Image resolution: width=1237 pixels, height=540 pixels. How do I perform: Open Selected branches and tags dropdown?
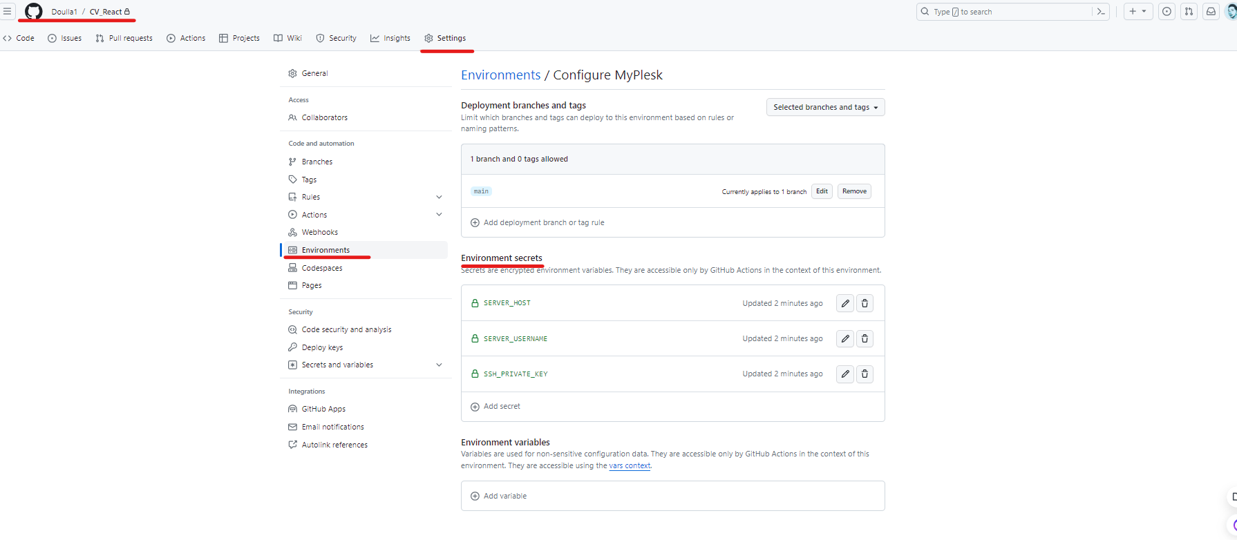[825, 108]
